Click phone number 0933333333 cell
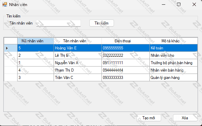Viewport: 202px width, 126px height. coord(125,78)
